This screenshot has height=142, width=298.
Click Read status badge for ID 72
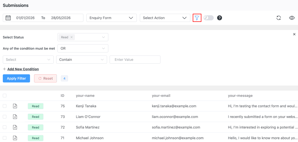(36, 127)
